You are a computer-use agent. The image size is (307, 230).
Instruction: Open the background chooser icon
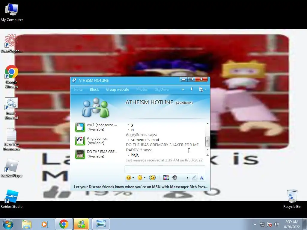pyautogui.click(x=166, y=178)
